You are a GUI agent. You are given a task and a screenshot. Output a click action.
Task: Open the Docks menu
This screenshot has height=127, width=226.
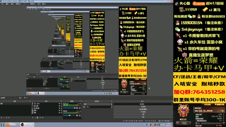click(18, 4)
